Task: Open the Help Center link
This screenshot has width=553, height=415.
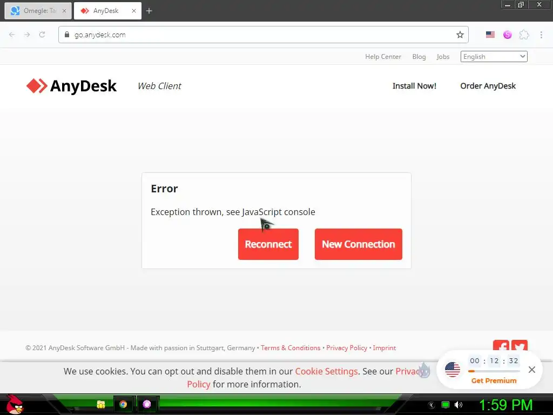Action: (383, 56)
